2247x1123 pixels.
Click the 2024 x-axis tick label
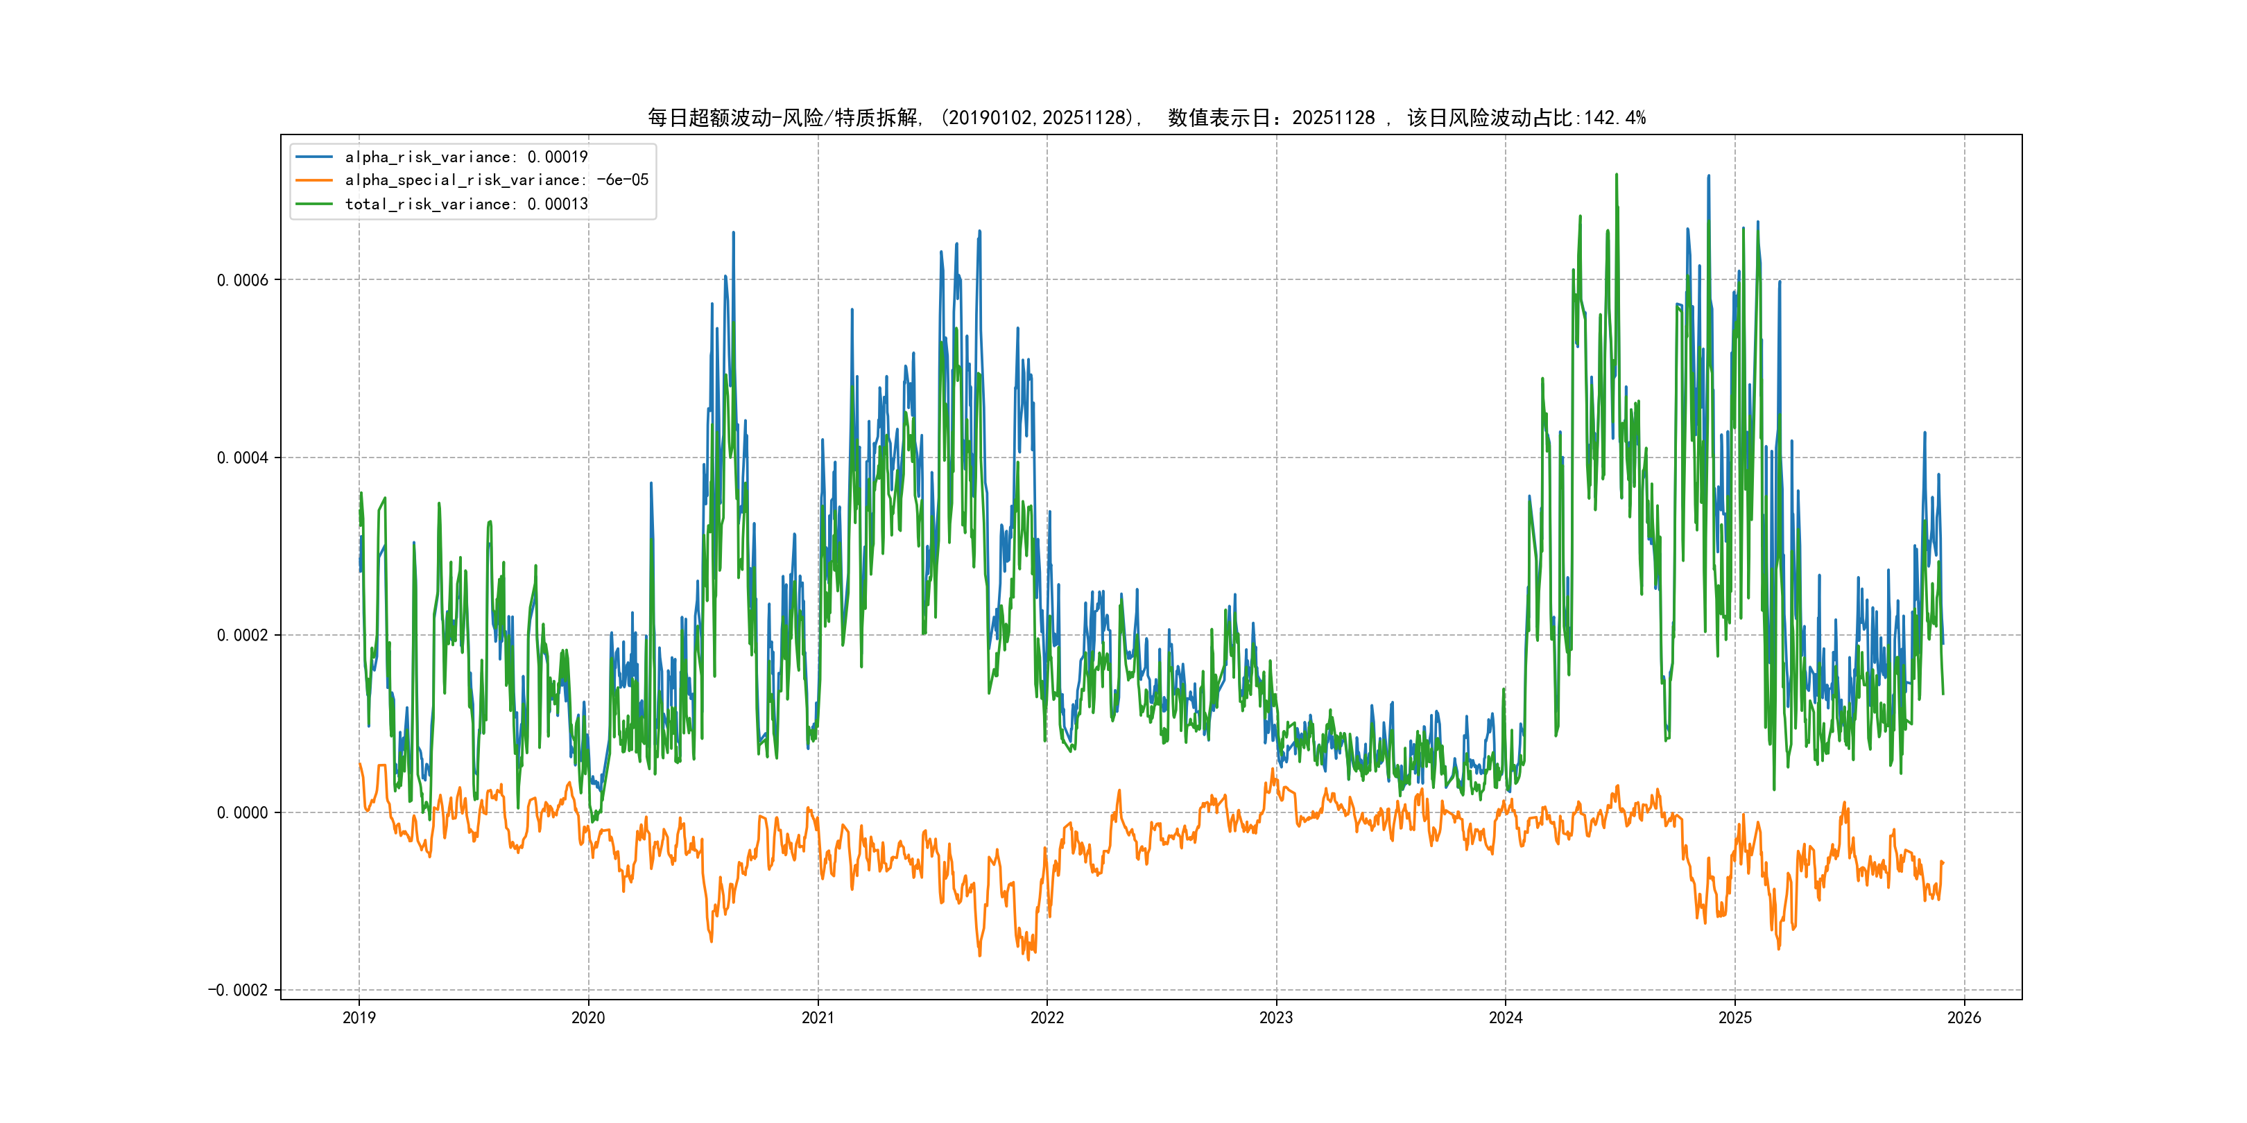tap(1506, 1018)
